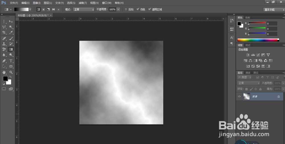Screen dimensions: 285x144
Task: Open the 图像(I) menu
Action: [x=36, y=3]
